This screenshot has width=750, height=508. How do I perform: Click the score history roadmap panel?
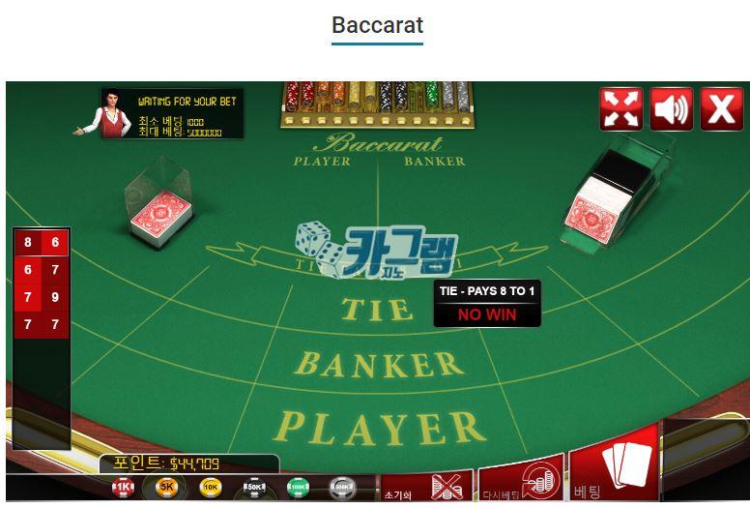[42, 338]
